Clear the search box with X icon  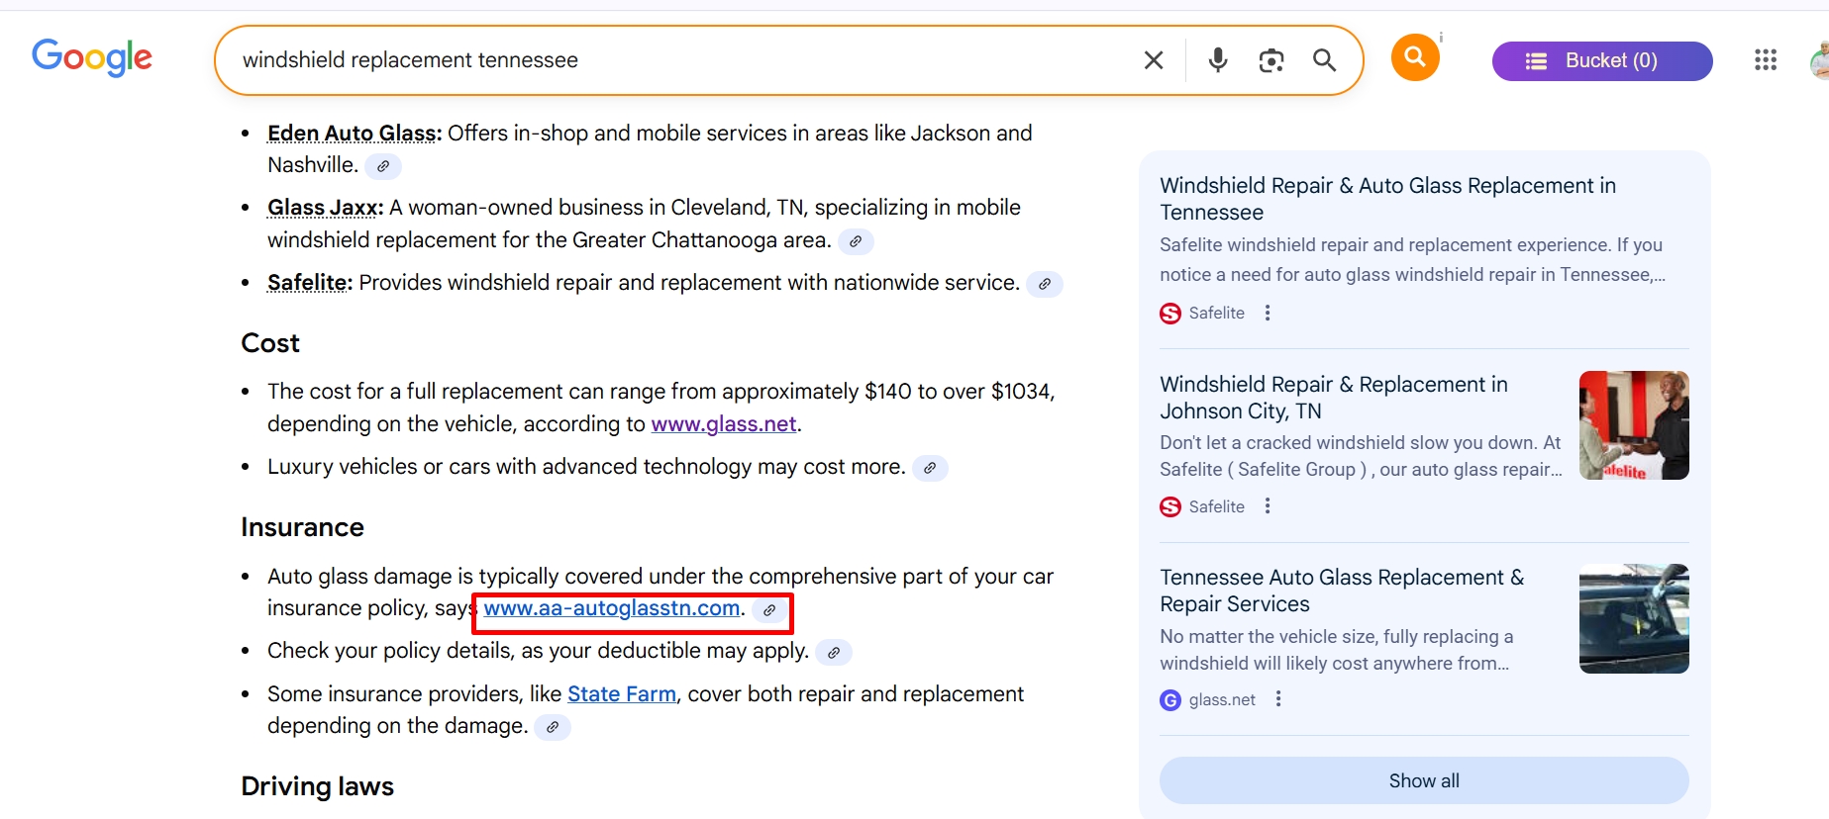click(1154, 60)
